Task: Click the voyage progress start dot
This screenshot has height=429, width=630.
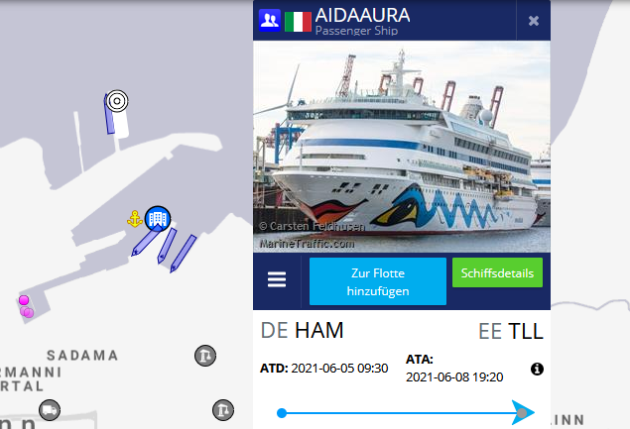Action: click(x=282, y=413)
